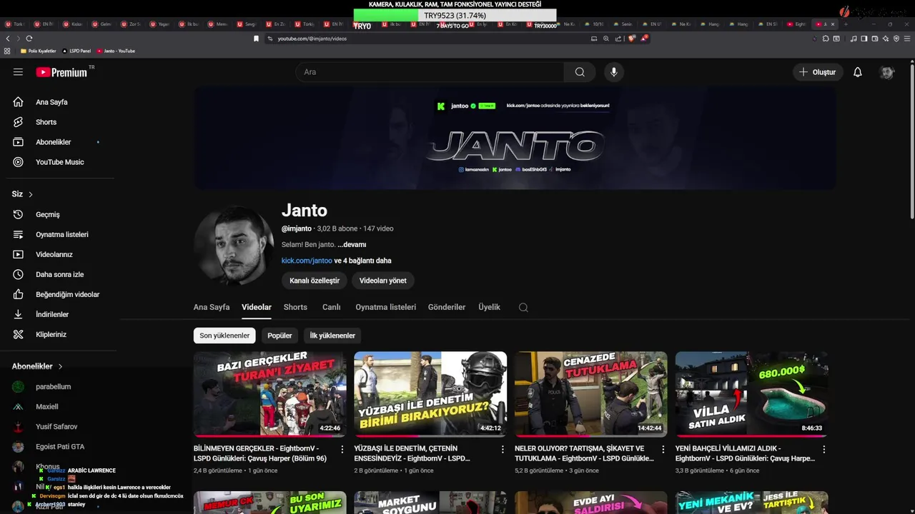Open the LSPD Panel bookmark
Screen dimensions: 915x514
[76, 51]
